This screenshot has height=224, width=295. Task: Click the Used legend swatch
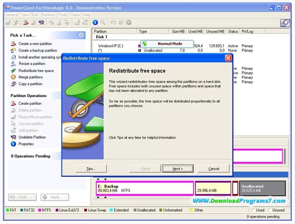point(253,210)
